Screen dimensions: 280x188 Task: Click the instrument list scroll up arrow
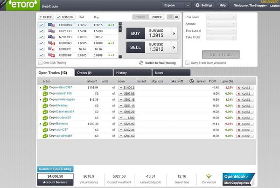click(120, 24)
